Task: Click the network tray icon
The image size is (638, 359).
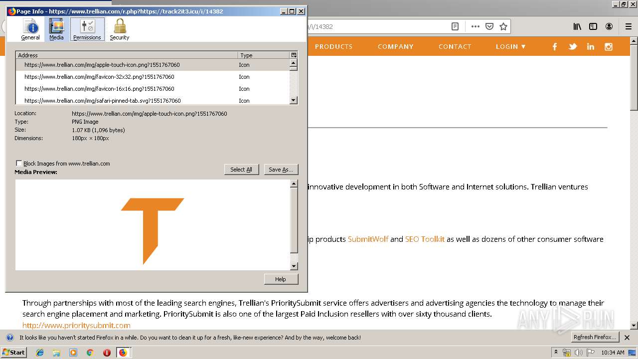Action: (x=567, y=353)
